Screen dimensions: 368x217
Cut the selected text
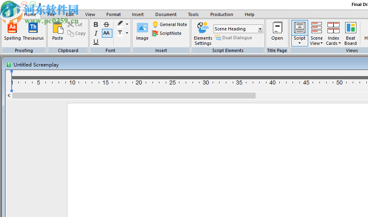[x=75, y=24]
